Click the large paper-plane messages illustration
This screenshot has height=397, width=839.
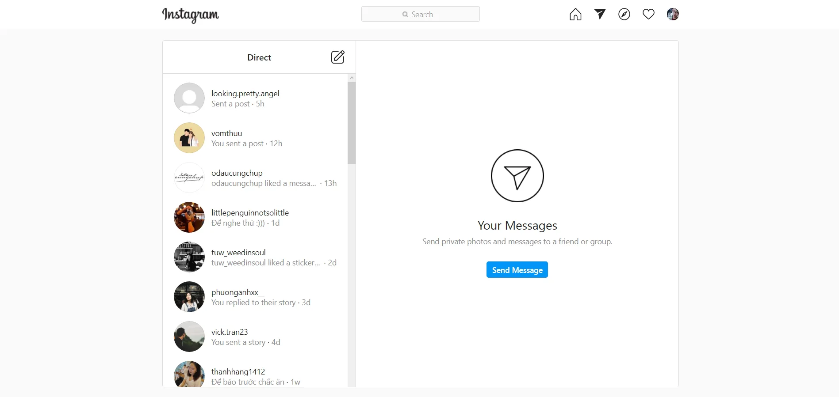click(517, 176)
